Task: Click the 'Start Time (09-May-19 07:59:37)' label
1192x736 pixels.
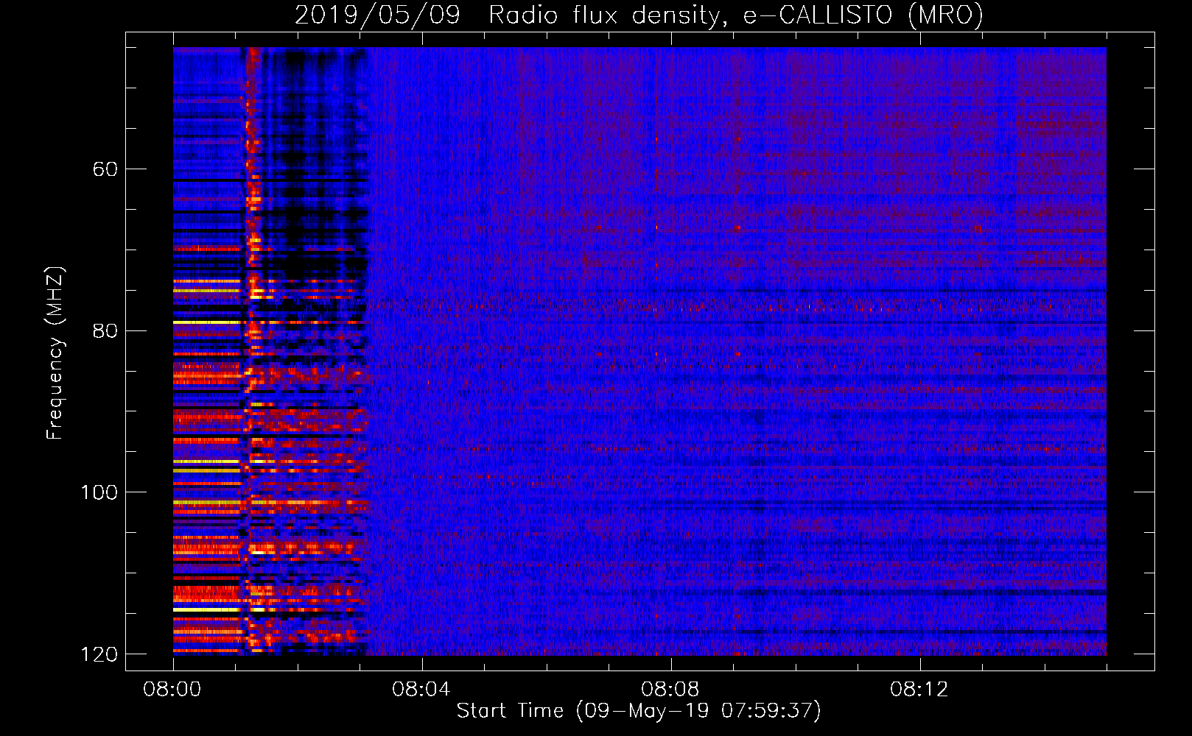Action: pos(639,710)
